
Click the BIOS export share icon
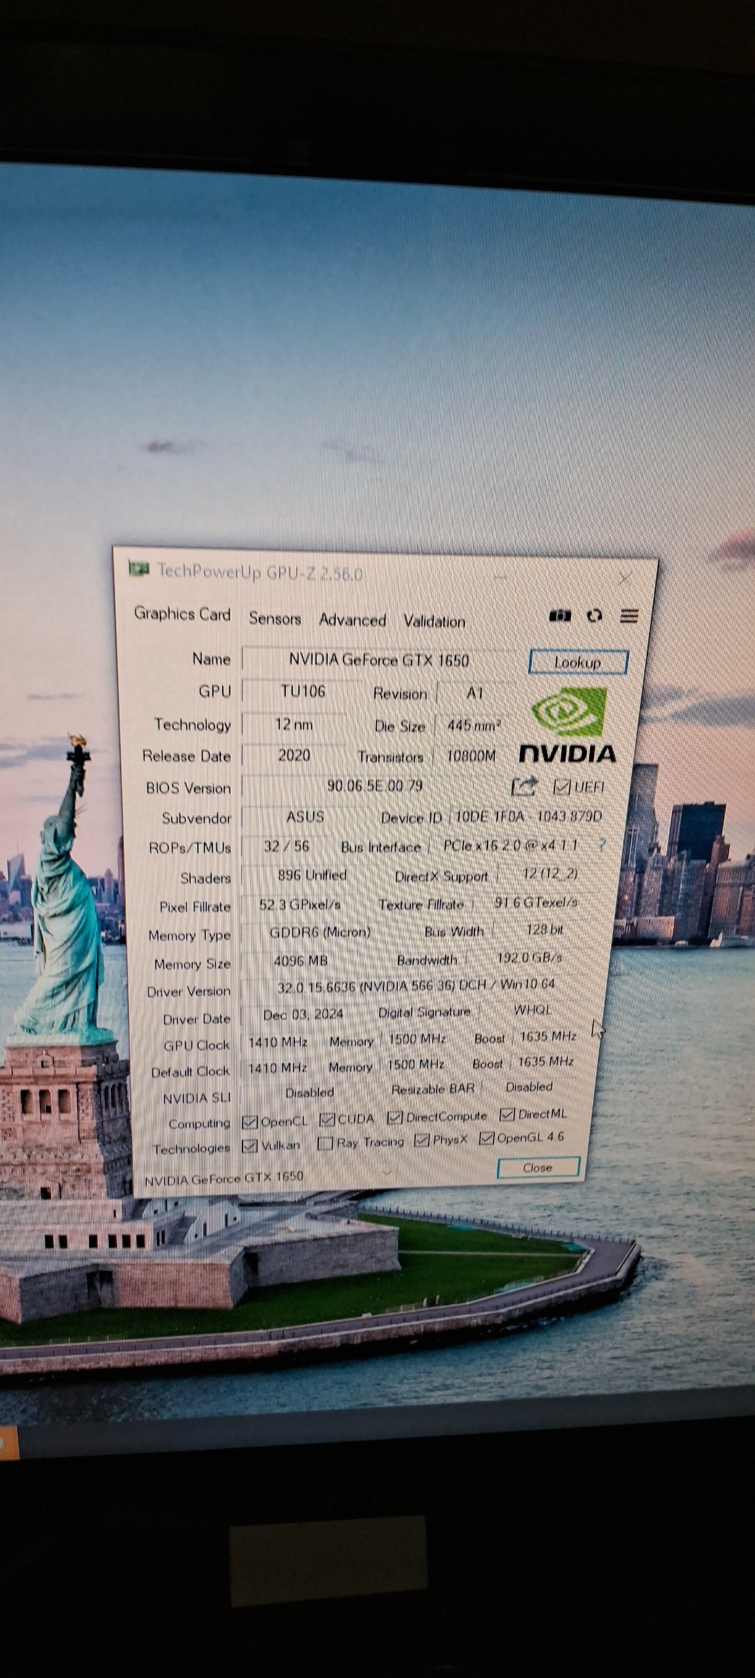[524, 786]
